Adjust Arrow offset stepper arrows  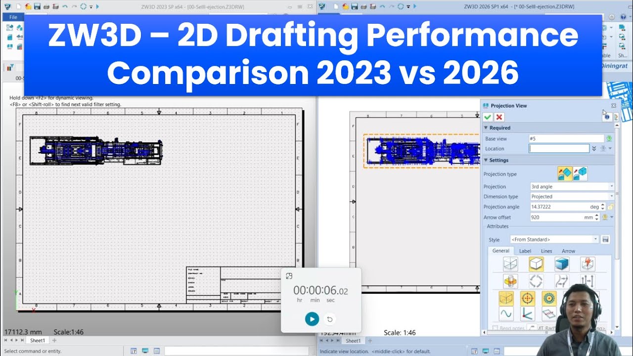pyautogui.click(x=597, y=217)
